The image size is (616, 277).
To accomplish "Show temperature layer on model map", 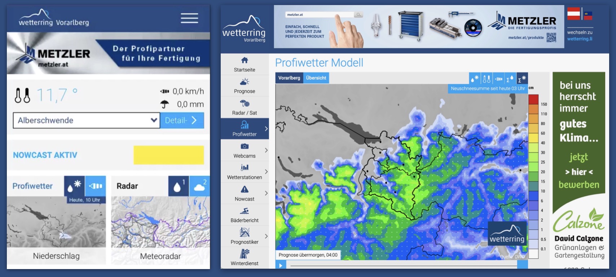I will pos(487,78).
